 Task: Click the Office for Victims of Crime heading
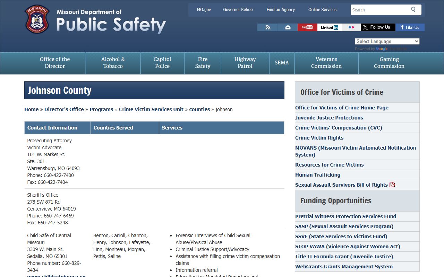(342, 92)
